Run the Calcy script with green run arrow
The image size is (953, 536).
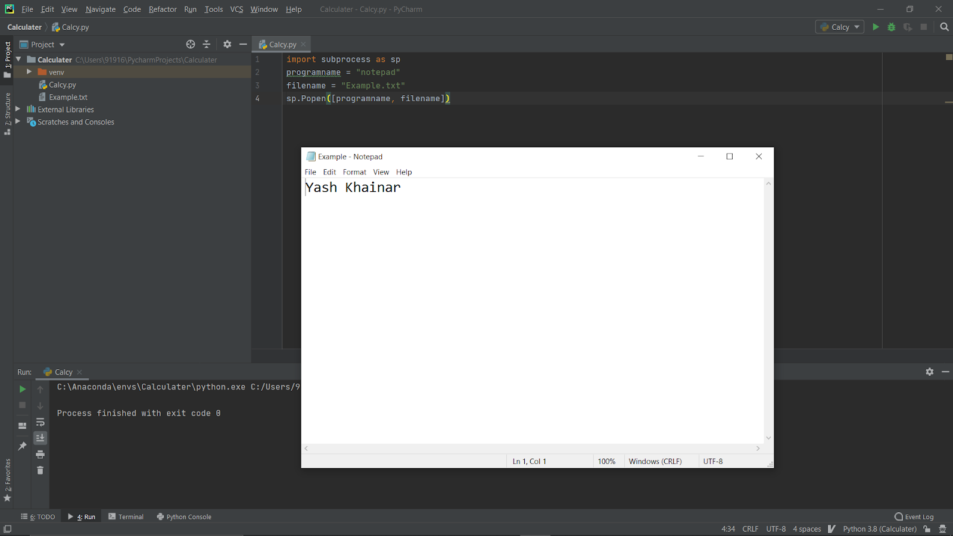click(x=876, y=27)
